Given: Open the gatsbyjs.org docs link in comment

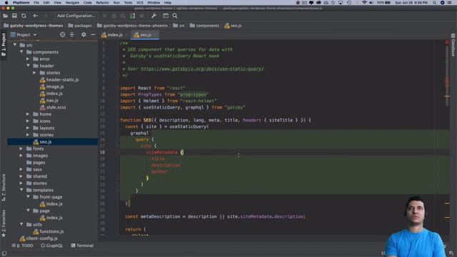Looking at the screenshot, I should click(202, 69).
